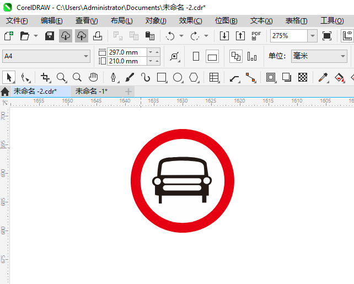Open the 布局(L) menu

pos(121,21)
